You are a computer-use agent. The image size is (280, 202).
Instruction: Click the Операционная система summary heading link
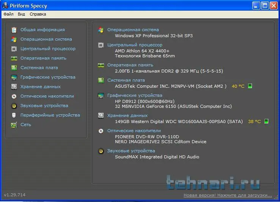coord(133,30)
